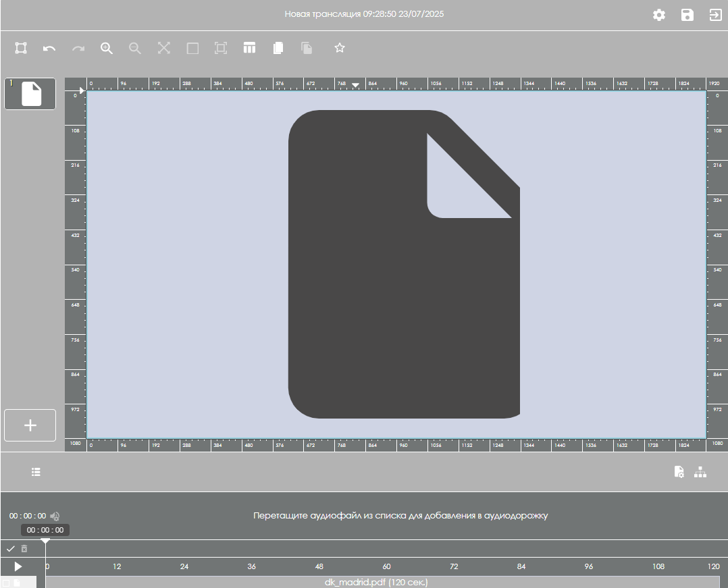The width and height of the screenshot is (728, 588).
Task: Select the bounding box transform tool
Action: 21,48
